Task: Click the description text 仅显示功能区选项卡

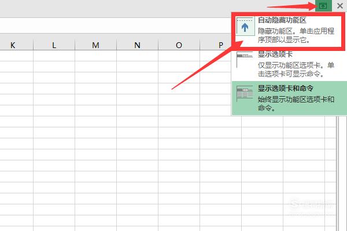Action: pyautogui.click(x=290, y=65)
